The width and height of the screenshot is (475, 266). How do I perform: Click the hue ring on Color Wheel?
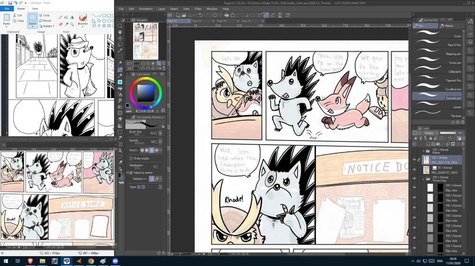(x=146, y=79)
